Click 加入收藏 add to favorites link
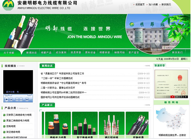Screen dimensions: 191x139 point(153,4)
